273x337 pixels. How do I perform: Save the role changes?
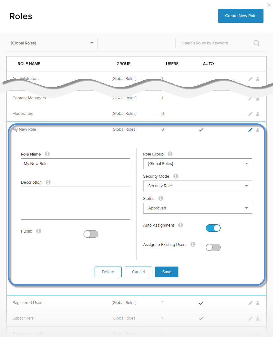click(x=167, y=272)
